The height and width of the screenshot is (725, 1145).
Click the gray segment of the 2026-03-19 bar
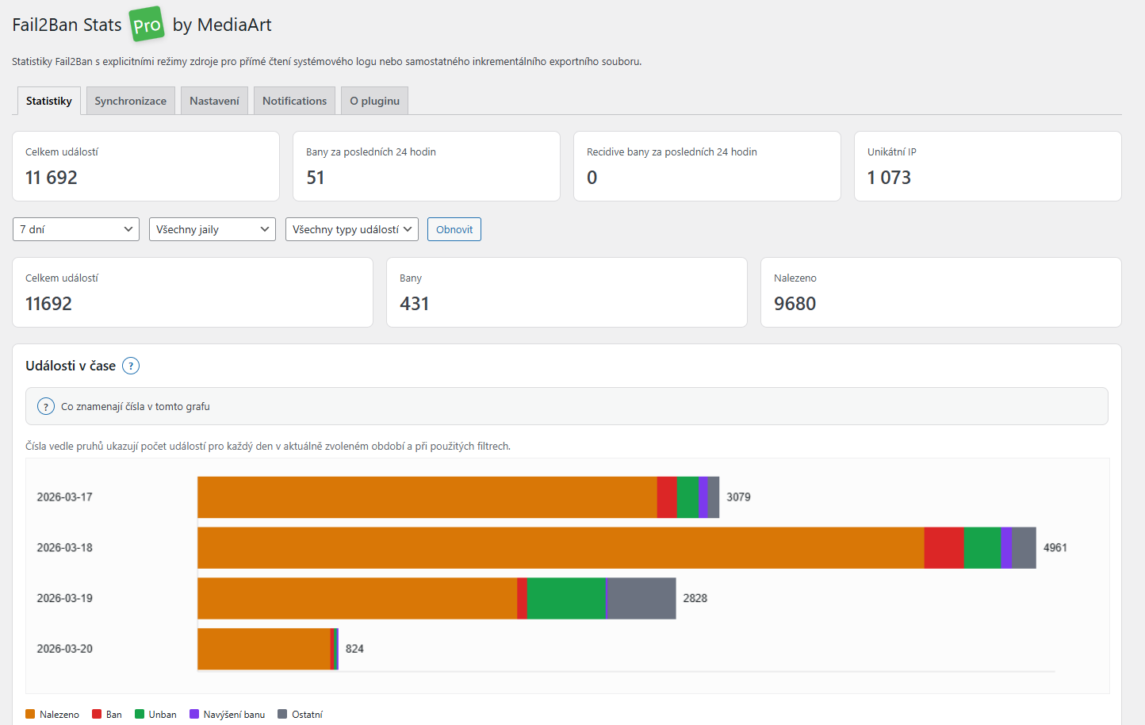click(641, 598)
